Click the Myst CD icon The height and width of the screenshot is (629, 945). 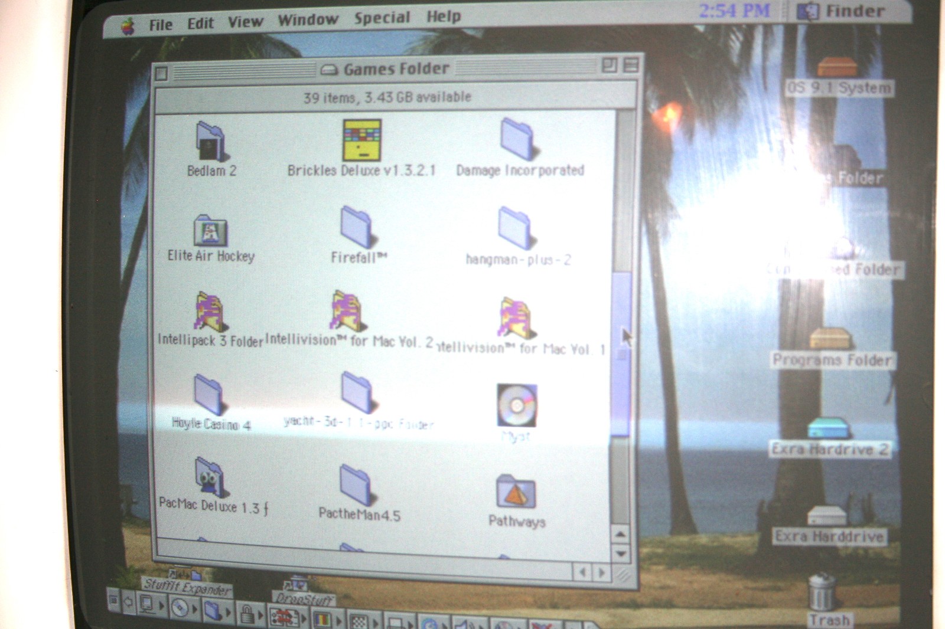517,405
